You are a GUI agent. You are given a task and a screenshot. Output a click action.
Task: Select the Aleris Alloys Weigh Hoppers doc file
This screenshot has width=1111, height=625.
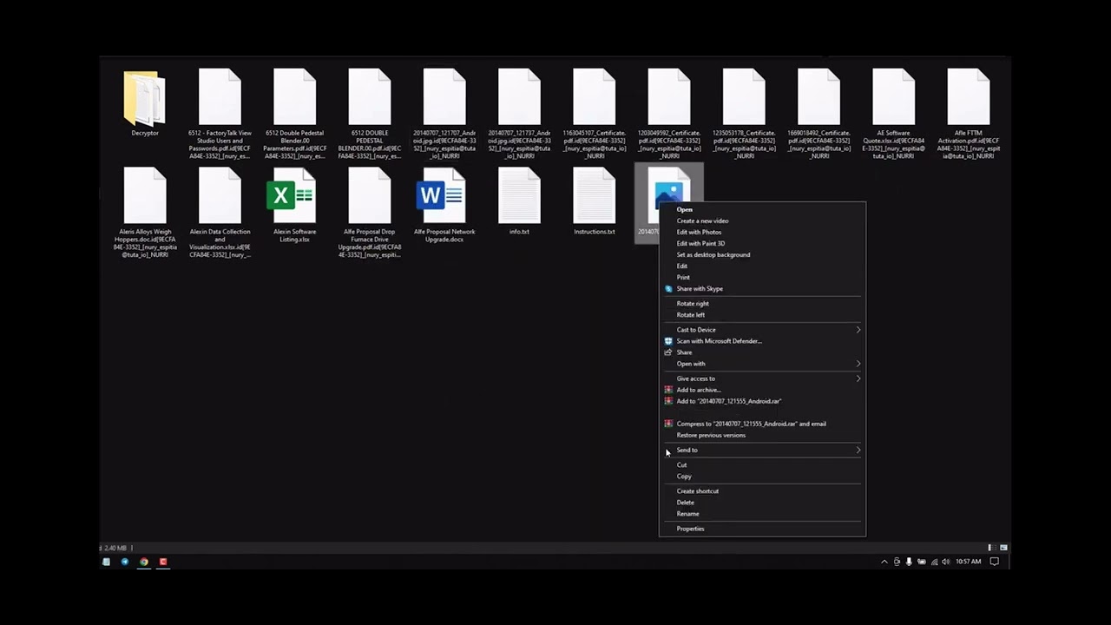pyautogui.click(x=145, y=213)
